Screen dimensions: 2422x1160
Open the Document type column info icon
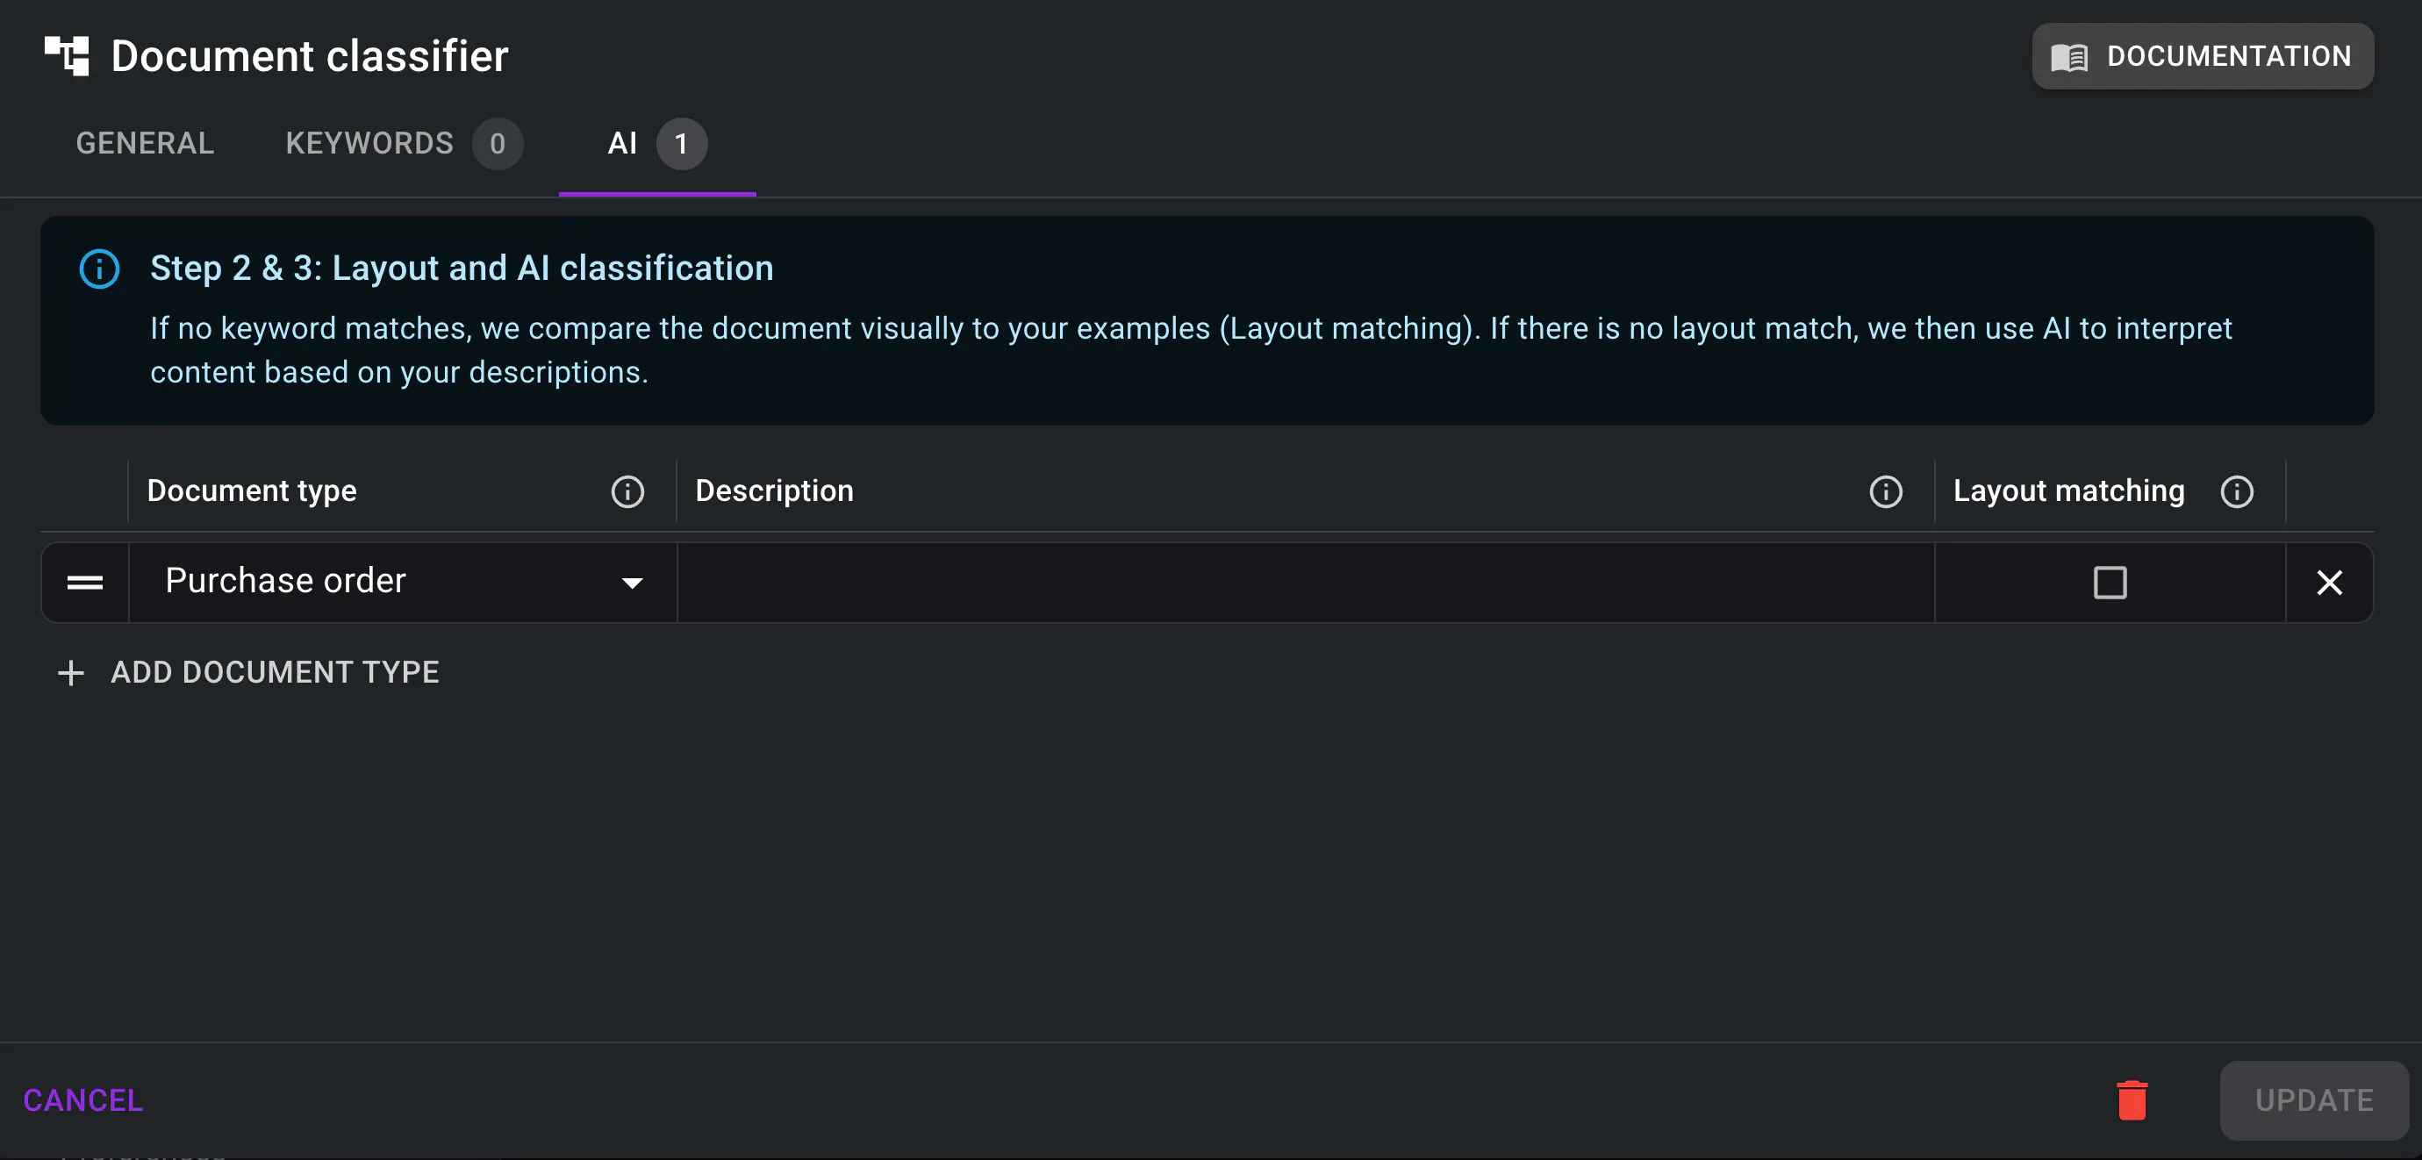(x=627, y=491)
